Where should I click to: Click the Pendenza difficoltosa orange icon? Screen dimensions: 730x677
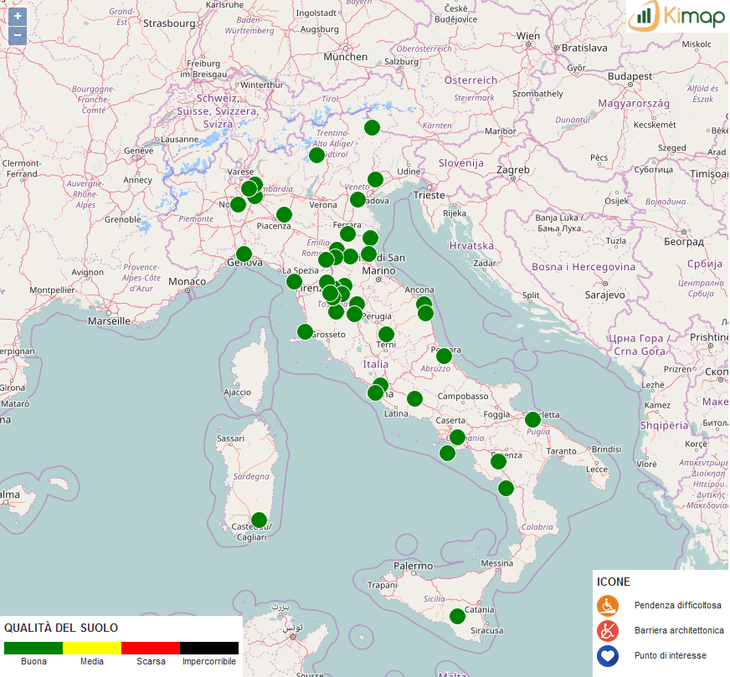click(607, 605)
